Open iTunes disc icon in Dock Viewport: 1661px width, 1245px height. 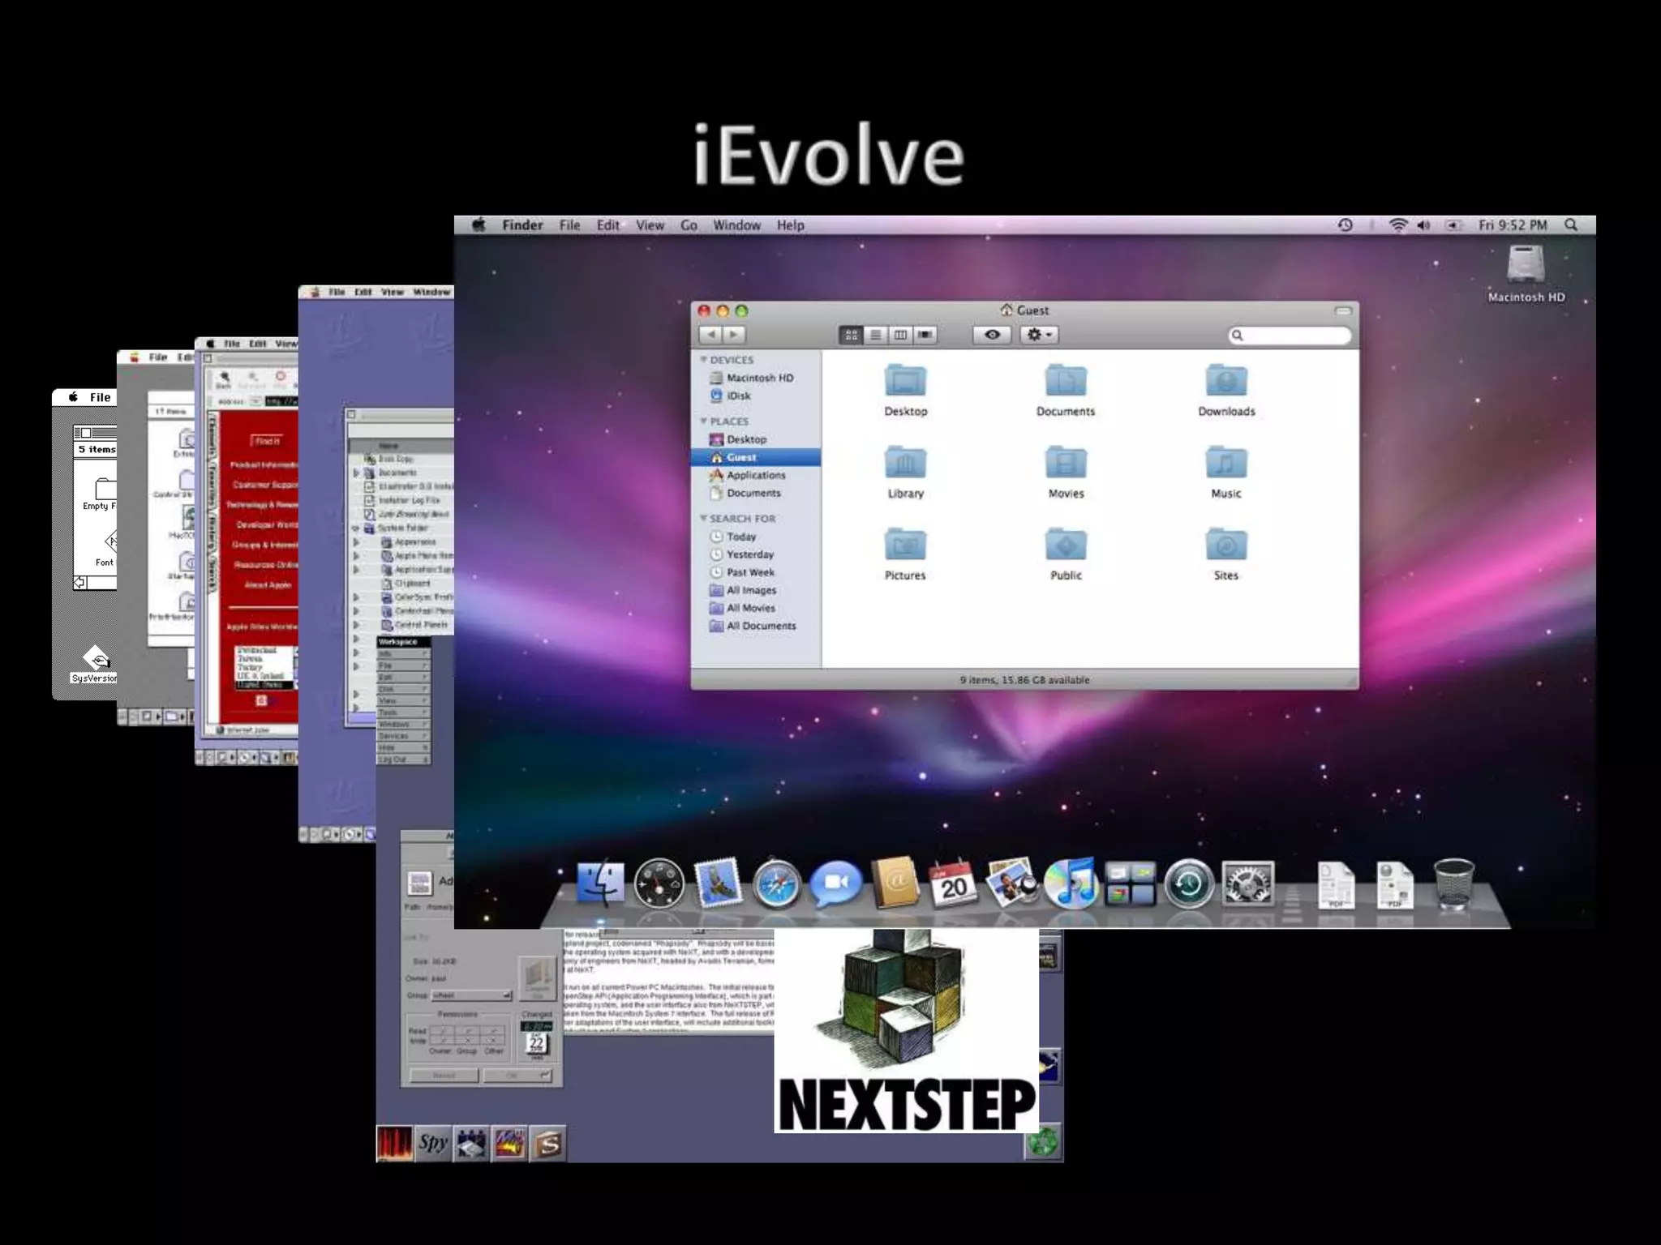pyautogui.click(x=1071, y=883)
